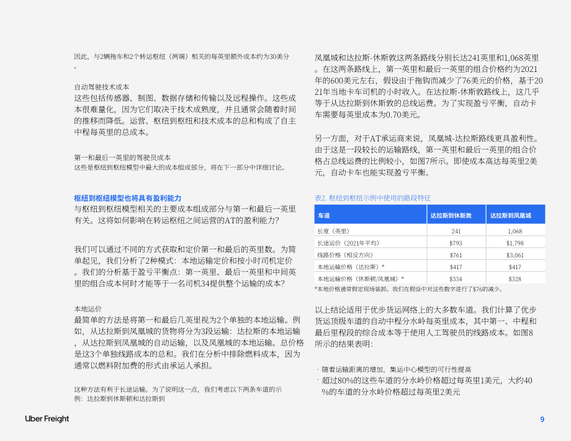Click the $328 table cell
Image resolution: width=571 pixels, height=441 pixels.
coord(515,279)
